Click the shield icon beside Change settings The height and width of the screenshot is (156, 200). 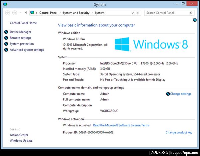tap(168, 94)
